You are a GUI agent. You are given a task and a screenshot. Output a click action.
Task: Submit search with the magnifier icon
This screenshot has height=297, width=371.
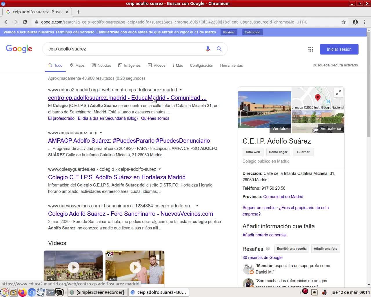coord(219,49)
